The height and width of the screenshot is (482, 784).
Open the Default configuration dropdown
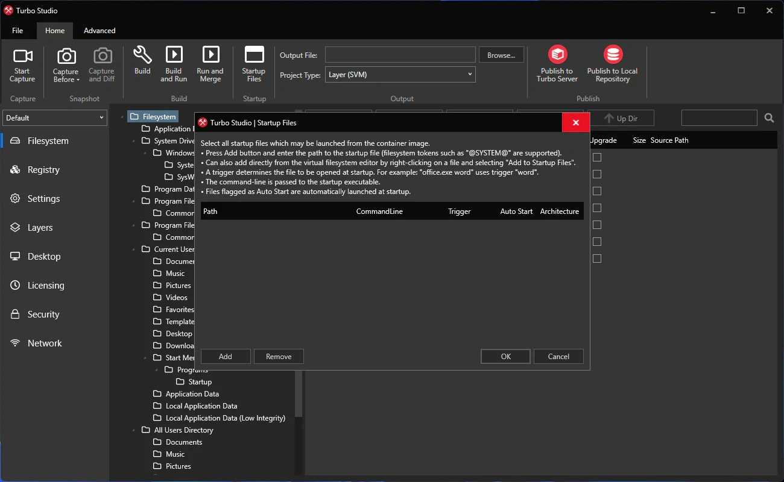click(x=55, y=118)
